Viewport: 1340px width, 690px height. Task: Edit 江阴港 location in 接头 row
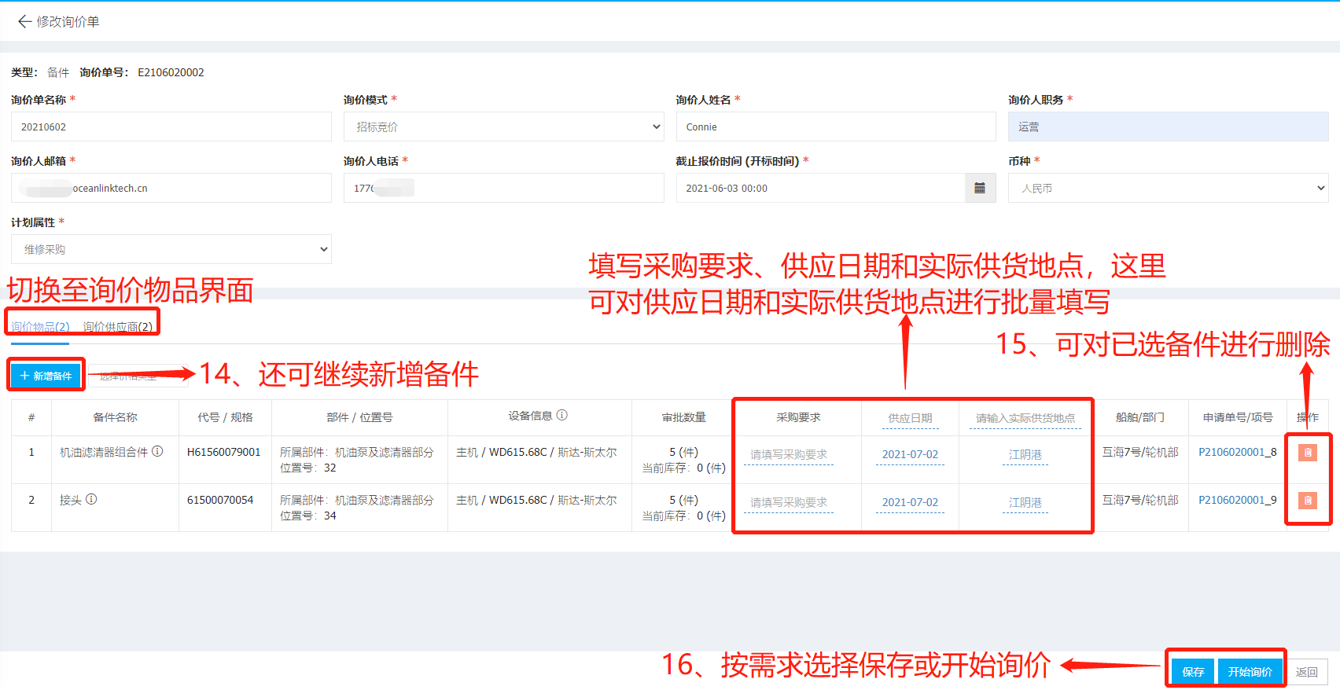[1025, 503]
